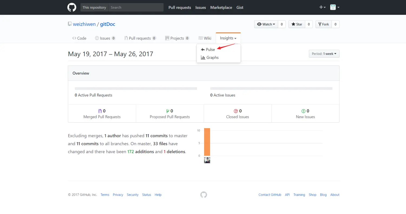Change the Period: 1 week dropdown

[324, 54]
